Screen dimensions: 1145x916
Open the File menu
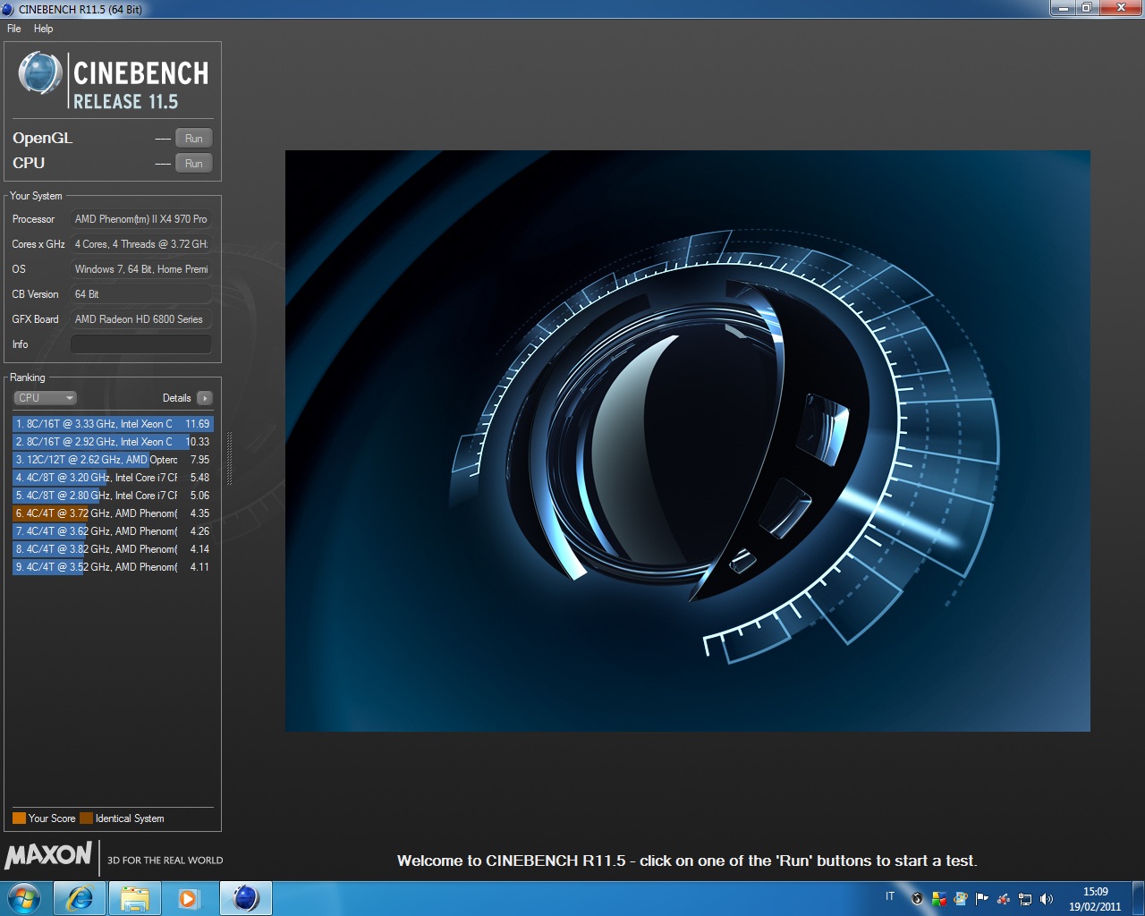[x=13, y=29]
